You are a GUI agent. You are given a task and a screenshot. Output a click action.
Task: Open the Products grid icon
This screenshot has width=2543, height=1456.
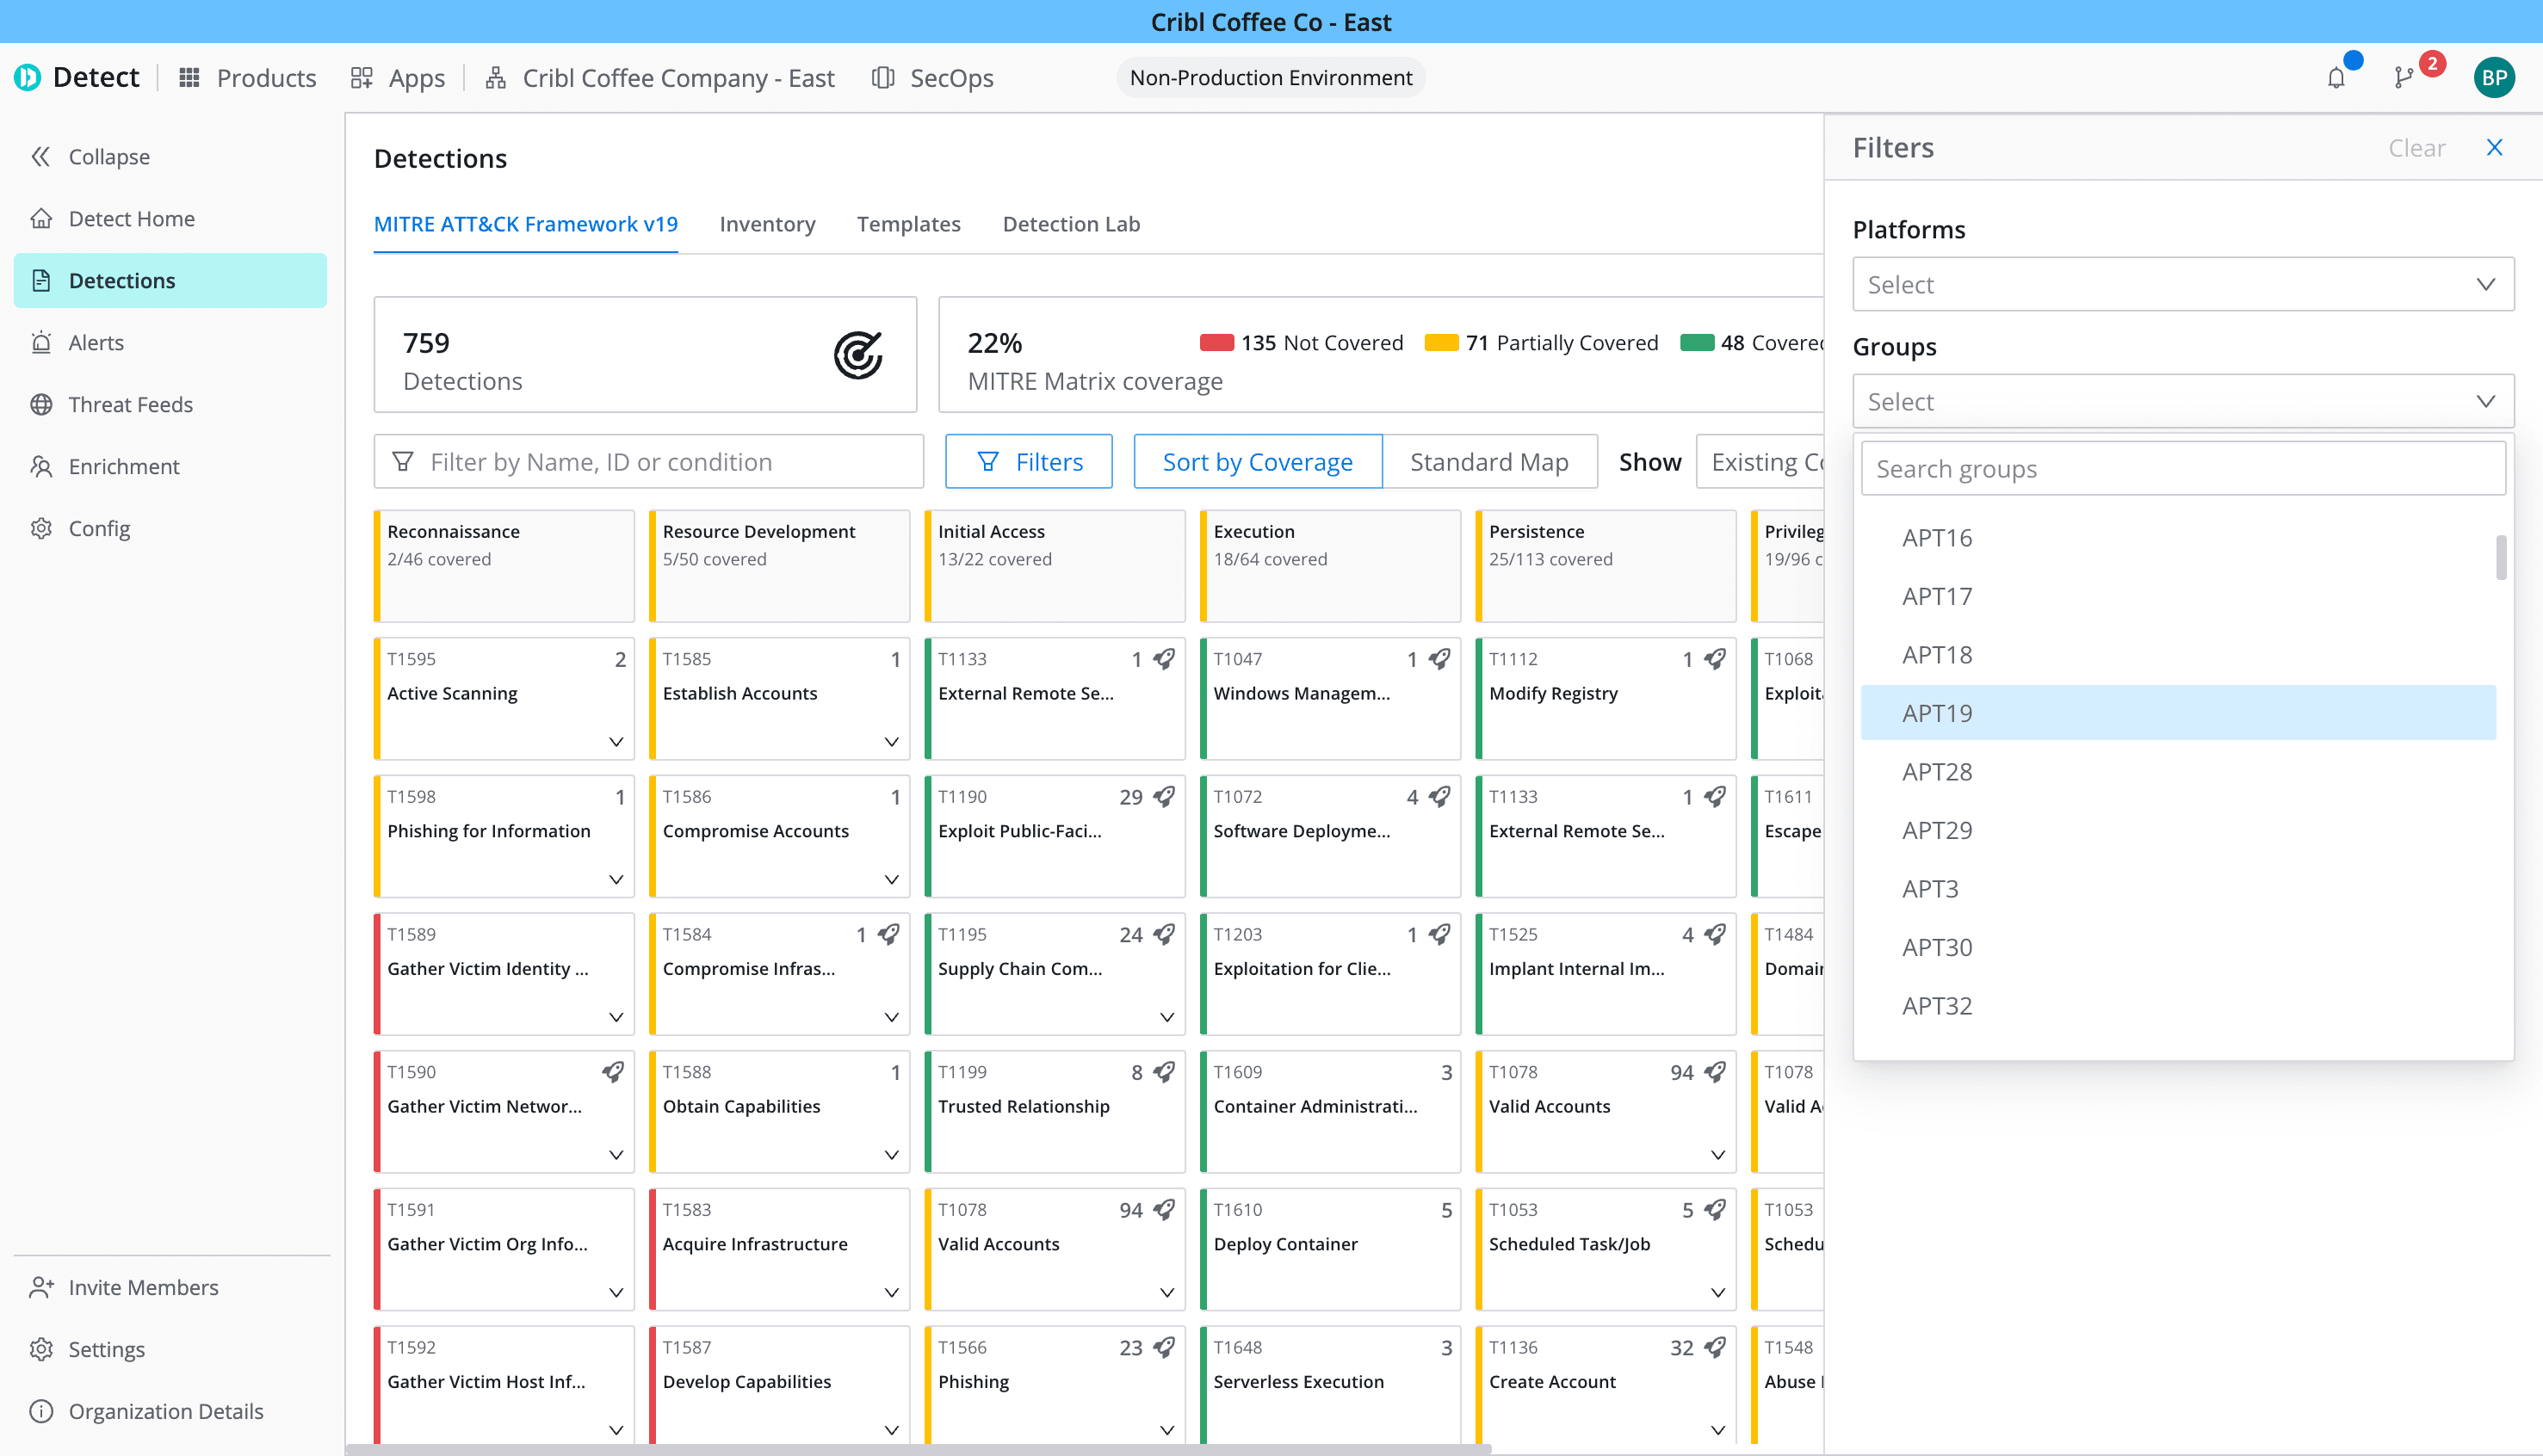click(189, 77)
